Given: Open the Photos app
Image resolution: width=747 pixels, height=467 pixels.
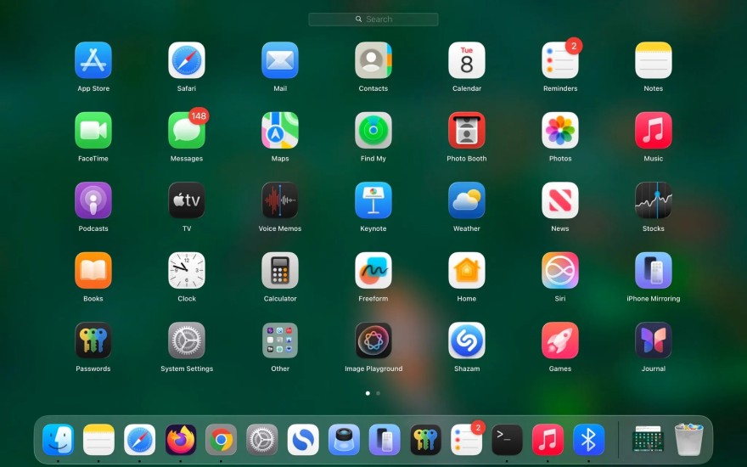Looking at the screenshot, I should pyautogui.click(x=560, y=130).
